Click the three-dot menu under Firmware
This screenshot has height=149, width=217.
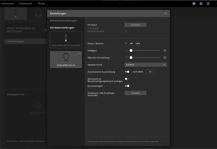click(x=126, y=31)
